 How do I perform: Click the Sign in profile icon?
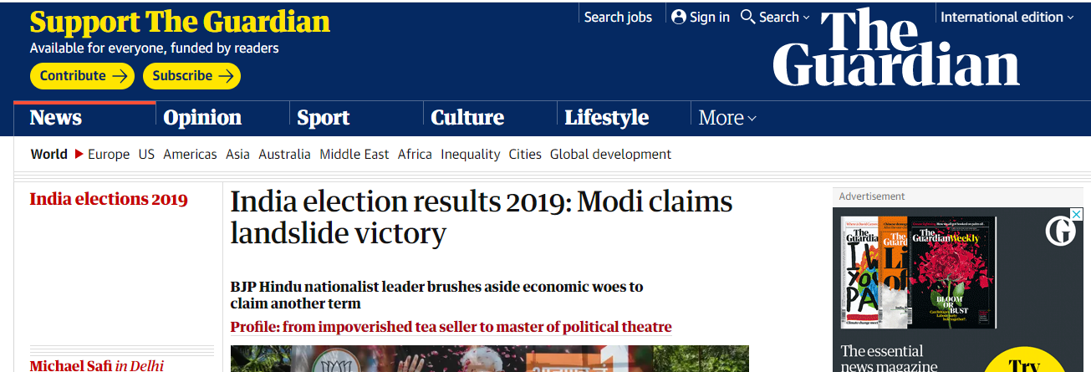point(678,17)
